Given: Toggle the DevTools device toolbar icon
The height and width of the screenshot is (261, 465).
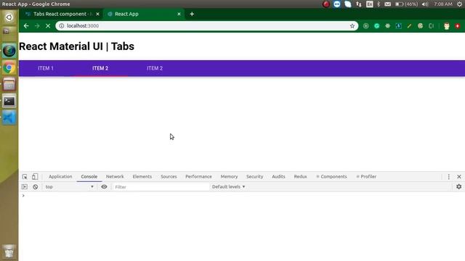Looking at the screenshot, I should [35, 177].
